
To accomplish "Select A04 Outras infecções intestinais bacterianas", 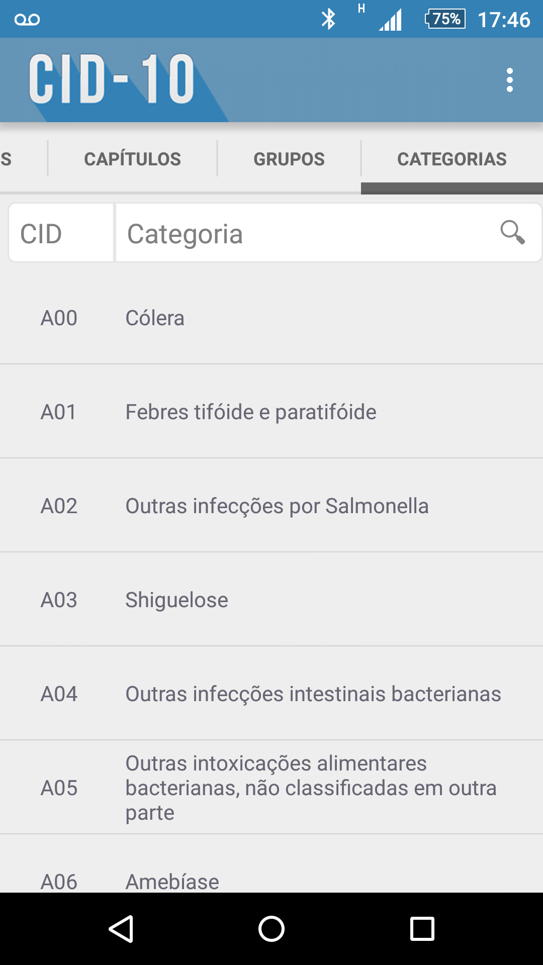I will pyautogui.click(x=271, y=694).
